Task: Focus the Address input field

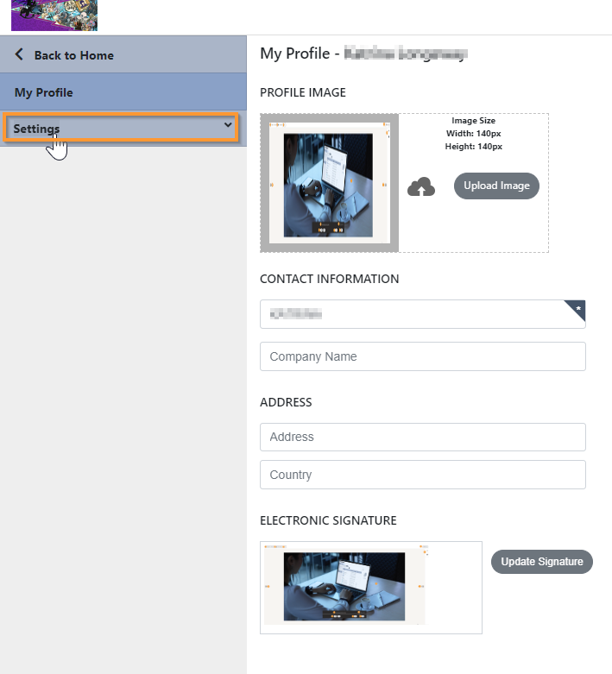Action: coord(423,437)
